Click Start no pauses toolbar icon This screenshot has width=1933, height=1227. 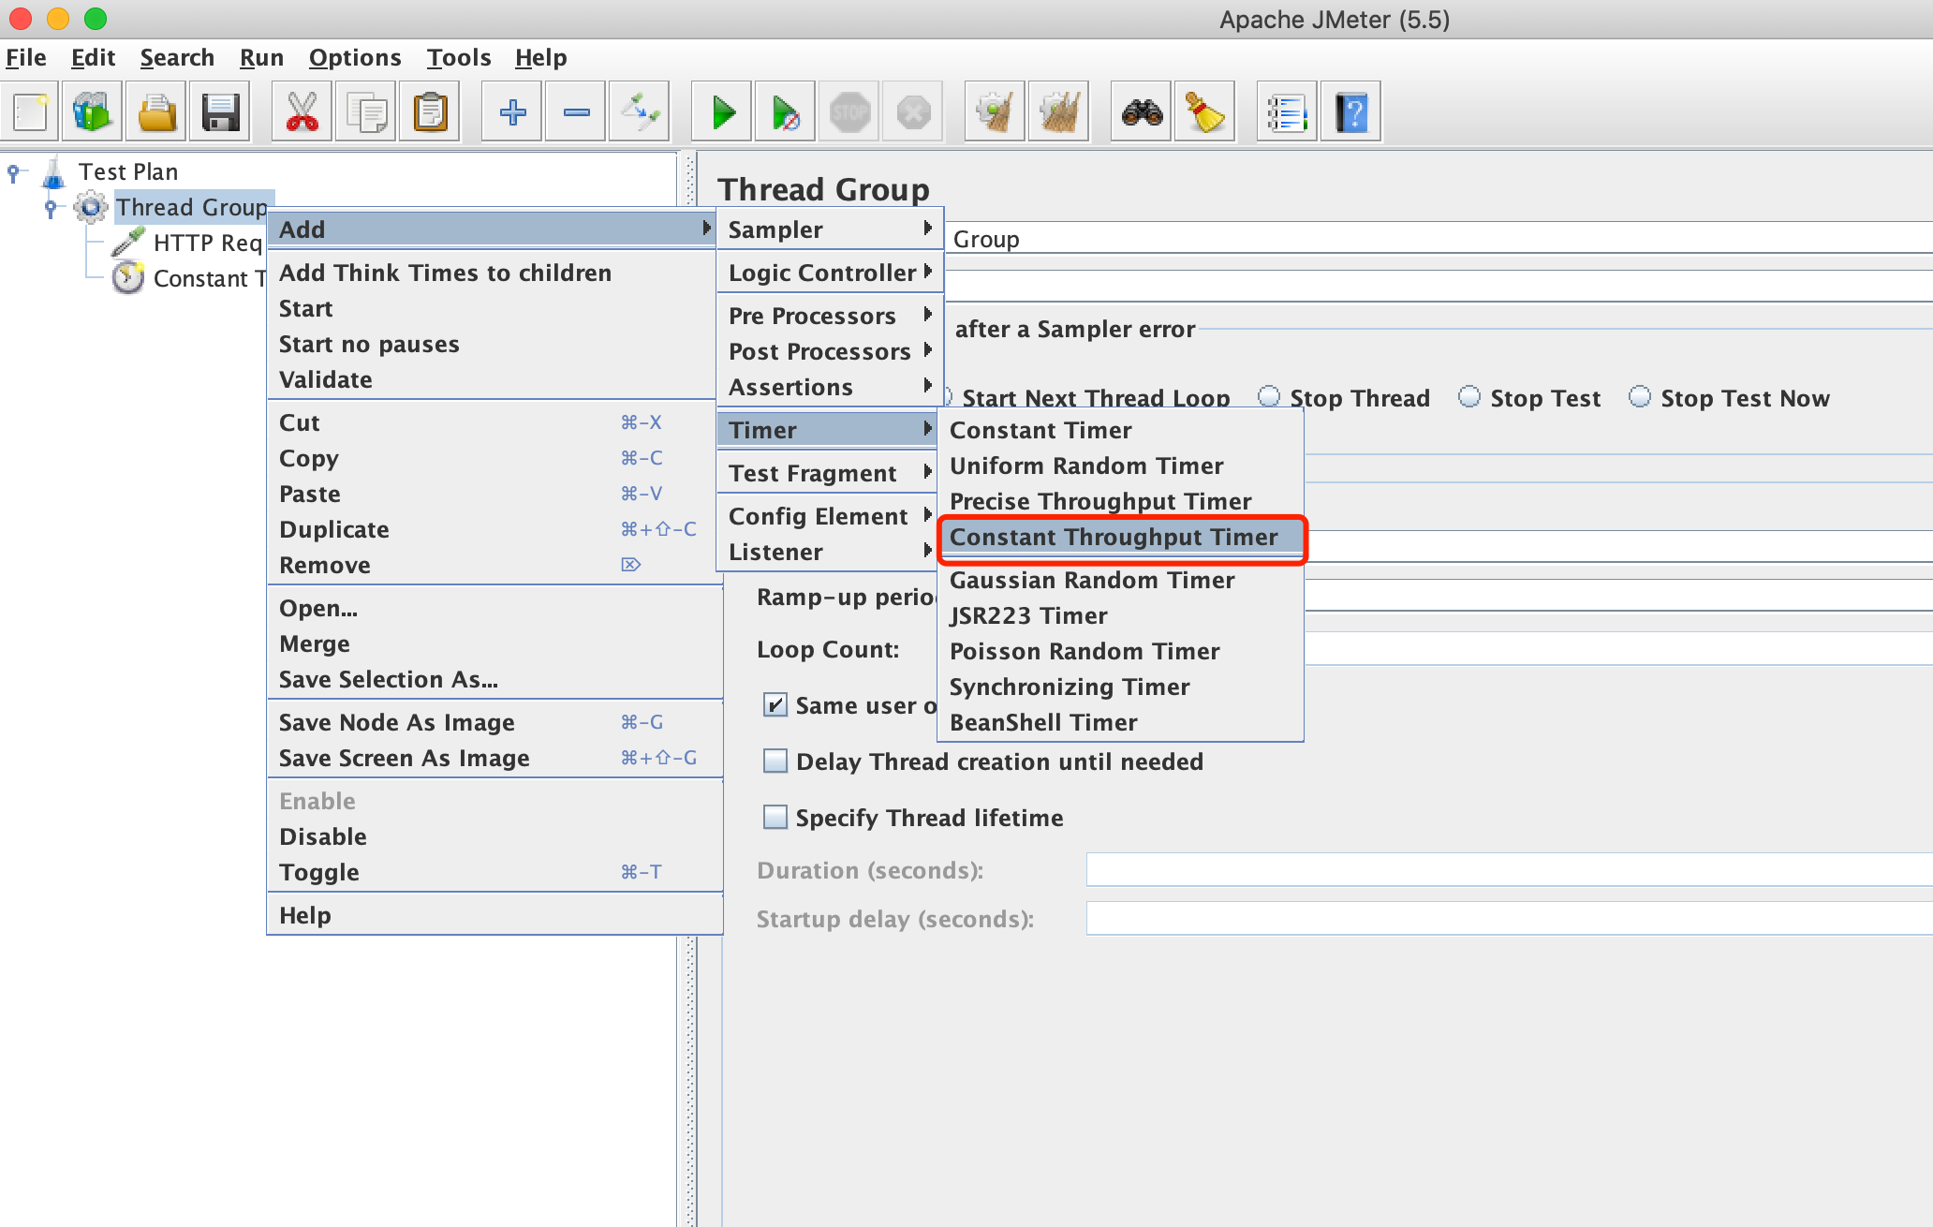click(x=785, y=112)
